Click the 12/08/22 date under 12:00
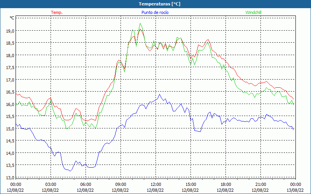Image resolution: width=311 pixels, height=194 pixels. [x=155, y=190]
